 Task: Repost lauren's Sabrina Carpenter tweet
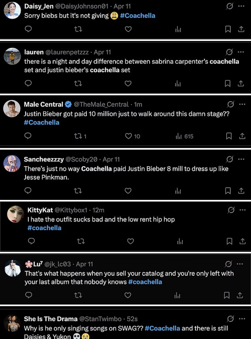[x=78, y=83]
